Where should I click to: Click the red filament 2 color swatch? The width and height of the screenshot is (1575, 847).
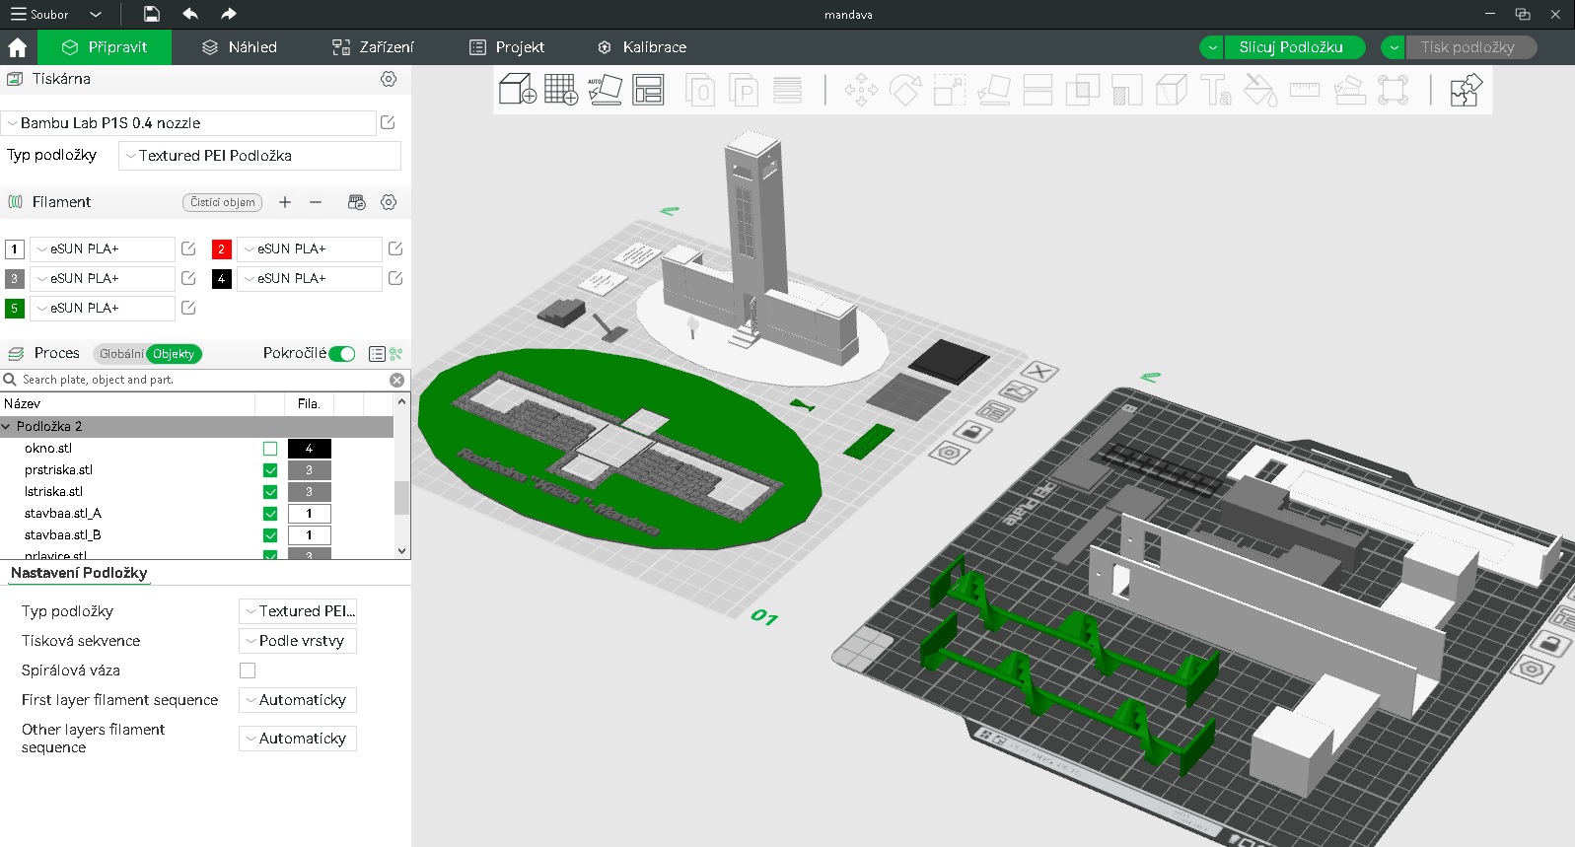coord(222,249)
